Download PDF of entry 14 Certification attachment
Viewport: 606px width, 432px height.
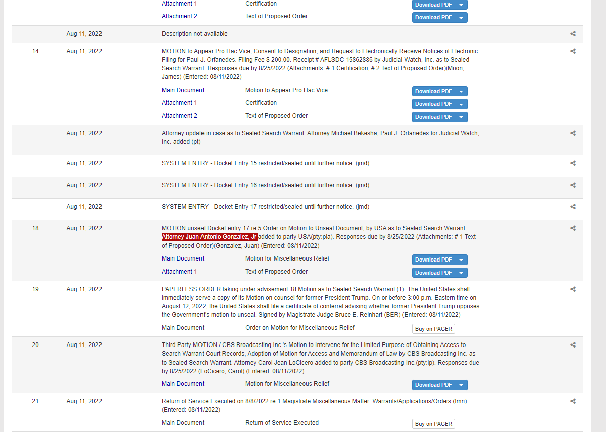coord(434,104)
